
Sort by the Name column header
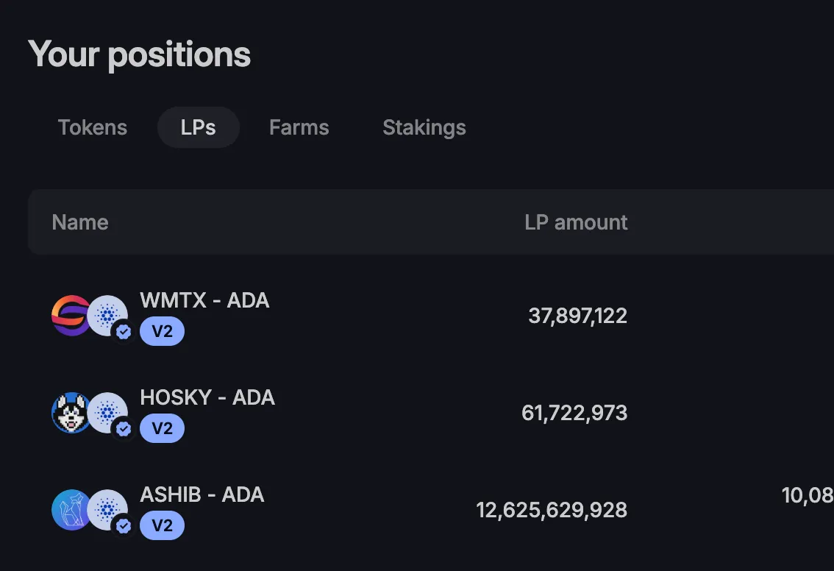80,222
